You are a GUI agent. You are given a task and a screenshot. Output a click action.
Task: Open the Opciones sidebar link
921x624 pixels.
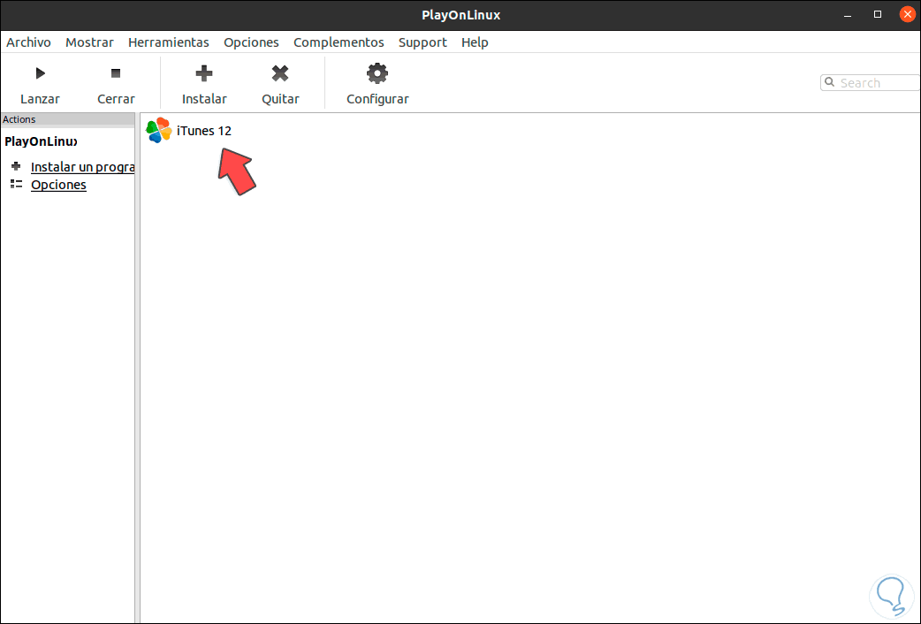tap(58, 185)
